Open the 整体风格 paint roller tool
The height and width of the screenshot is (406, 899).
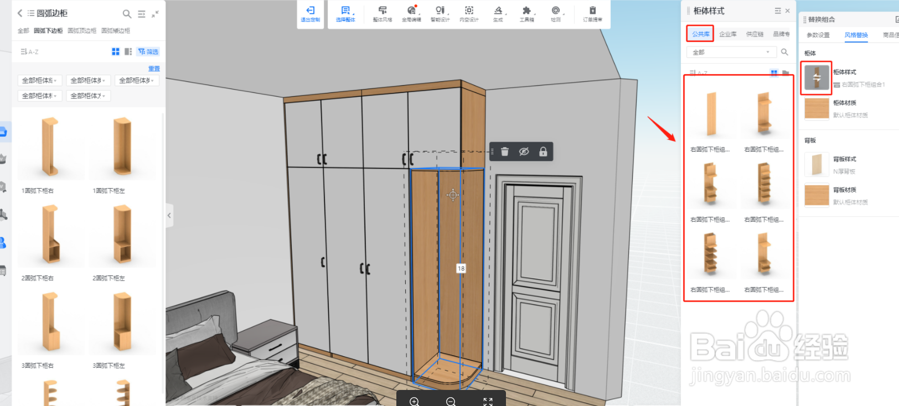coord(383,14)
